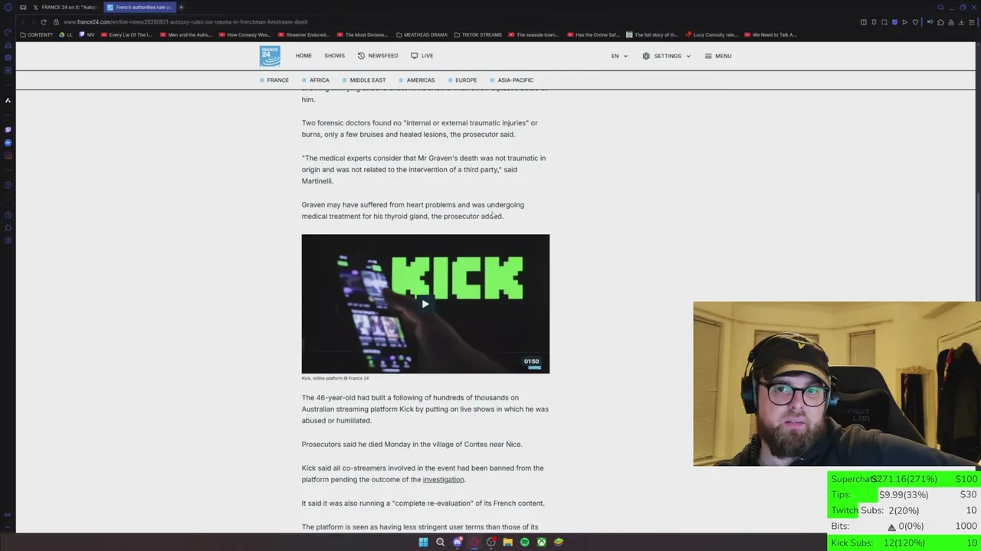
Task: Select the French authorities rule out tab
Action: [139, 7]
